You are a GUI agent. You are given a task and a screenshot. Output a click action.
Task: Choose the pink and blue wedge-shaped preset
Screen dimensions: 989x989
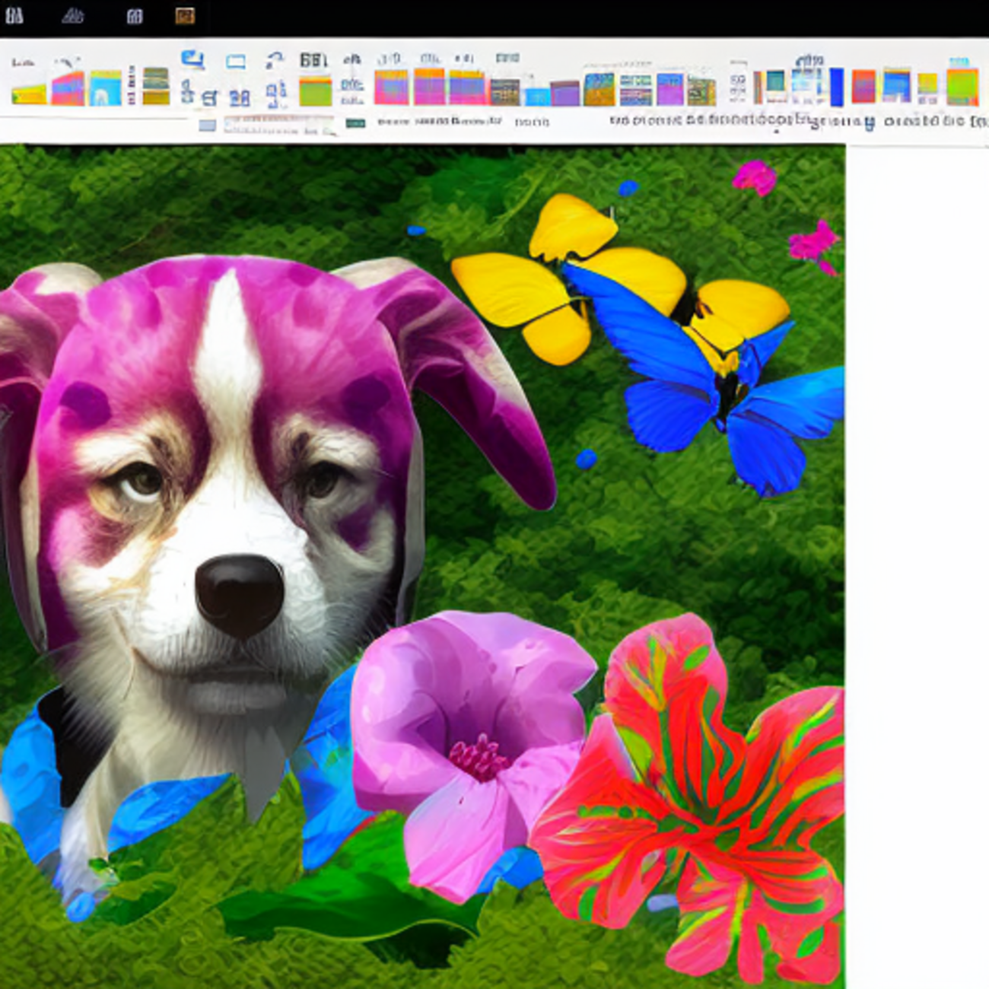pyautogui.click(x=68, y=88)
